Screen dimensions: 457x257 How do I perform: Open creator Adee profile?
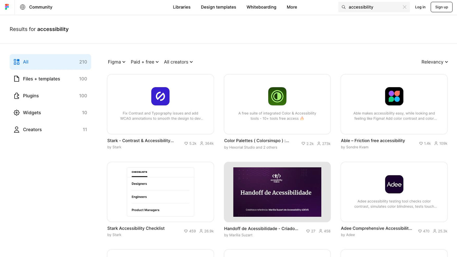350,235
